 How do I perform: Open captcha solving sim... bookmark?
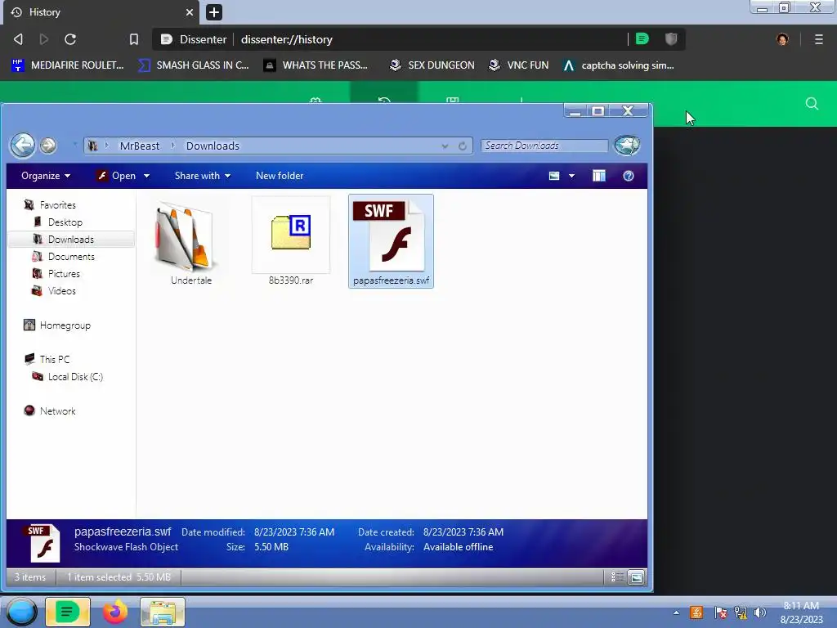[x=619, y=65]
